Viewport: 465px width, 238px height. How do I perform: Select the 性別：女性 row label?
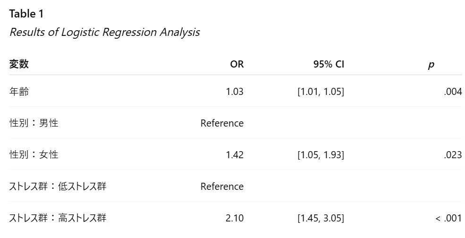(x=34, y=154)
